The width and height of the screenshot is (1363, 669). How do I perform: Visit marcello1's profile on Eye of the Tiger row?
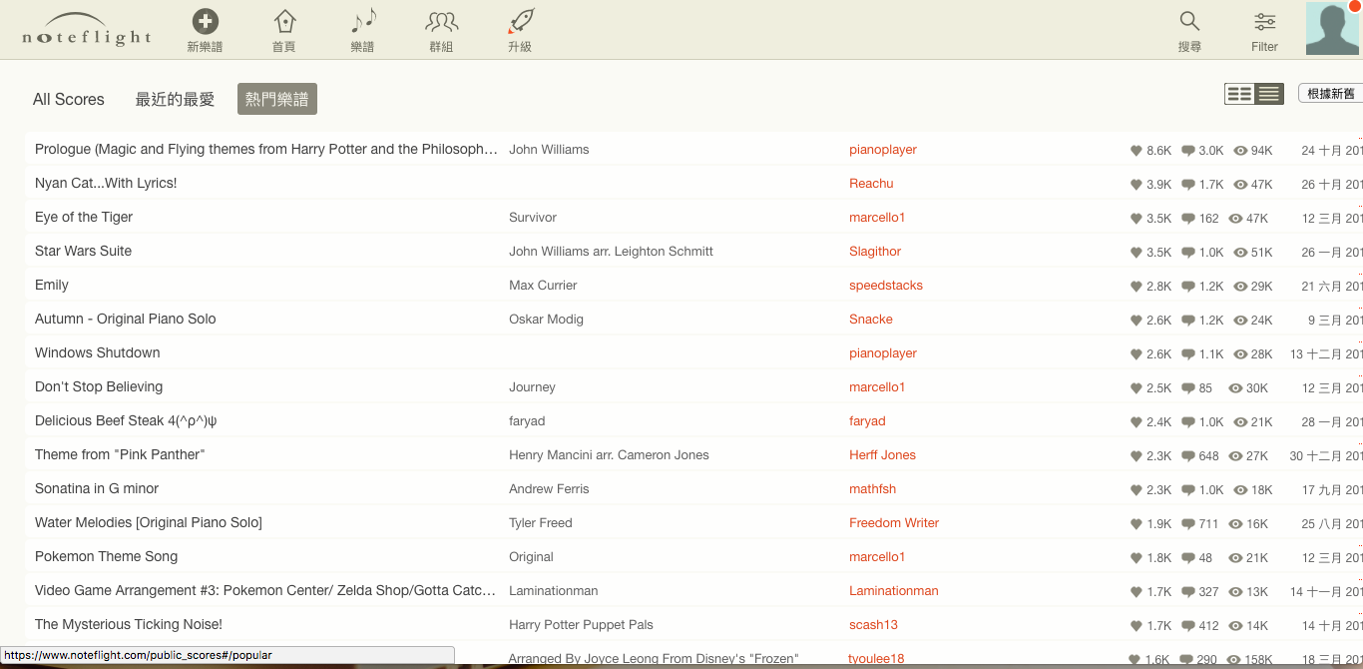click(877, 218)
